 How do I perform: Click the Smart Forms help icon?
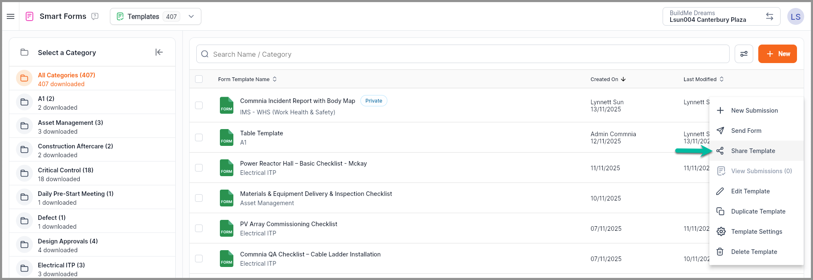[x=95, y=16]
